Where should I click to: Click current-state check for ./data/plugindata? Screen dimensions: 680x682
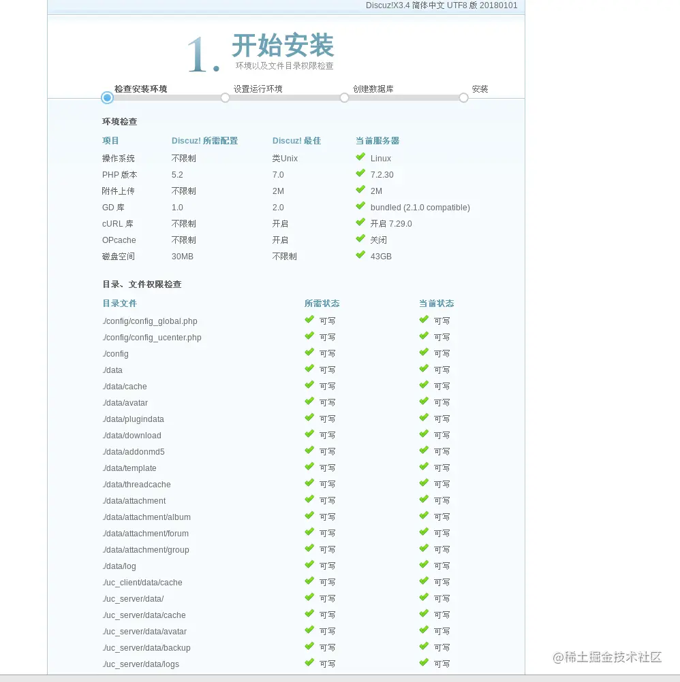pos(424,417)
